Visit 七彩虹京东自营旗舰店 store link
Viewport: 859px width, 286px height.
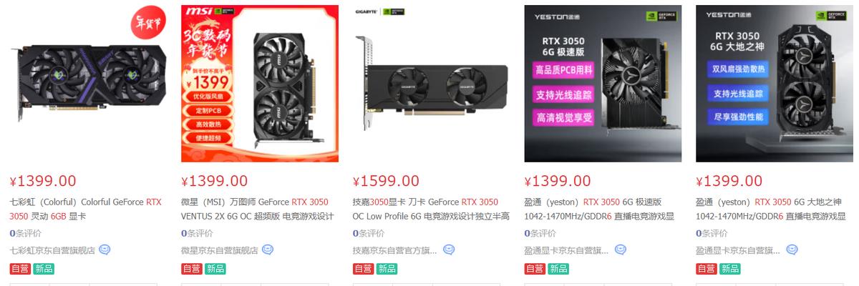click(52, 251)
